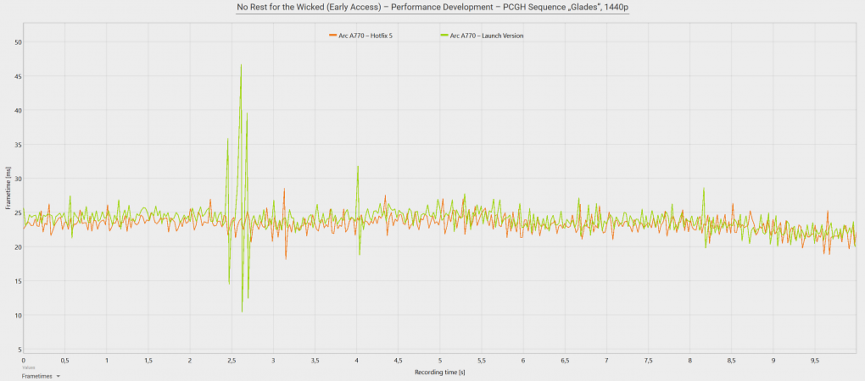Toggle the 'Arc A770 – Hotfix 5' legend entry
865x381 pixels.
point(360,36)
